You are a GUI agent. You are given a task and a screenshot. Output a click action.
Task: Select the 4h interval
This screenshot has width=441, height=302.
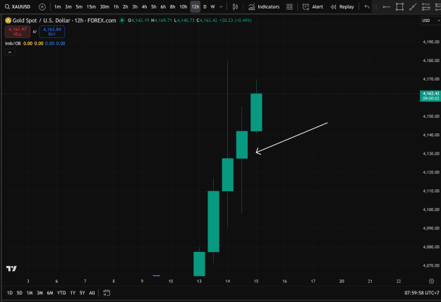click(144, 7)
